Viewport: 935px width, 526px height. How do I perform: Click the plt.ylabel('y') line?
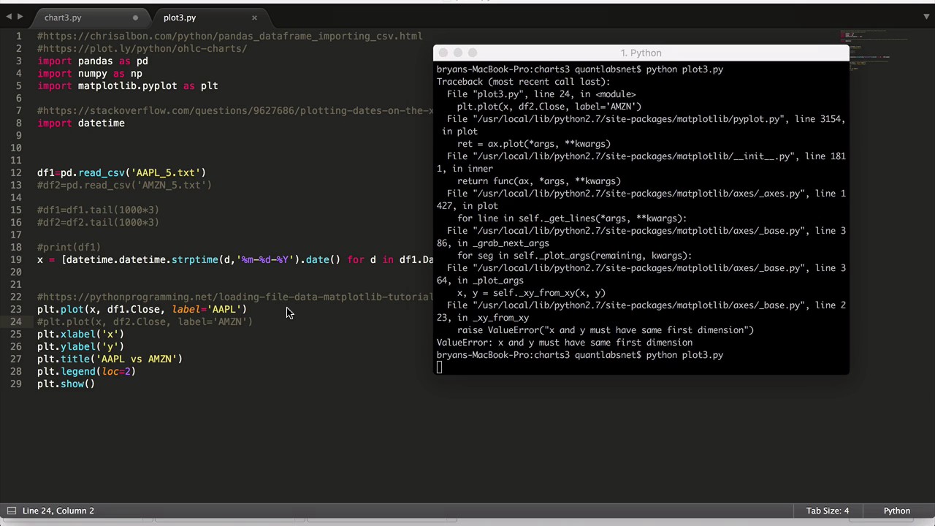(x=81, y=347)
